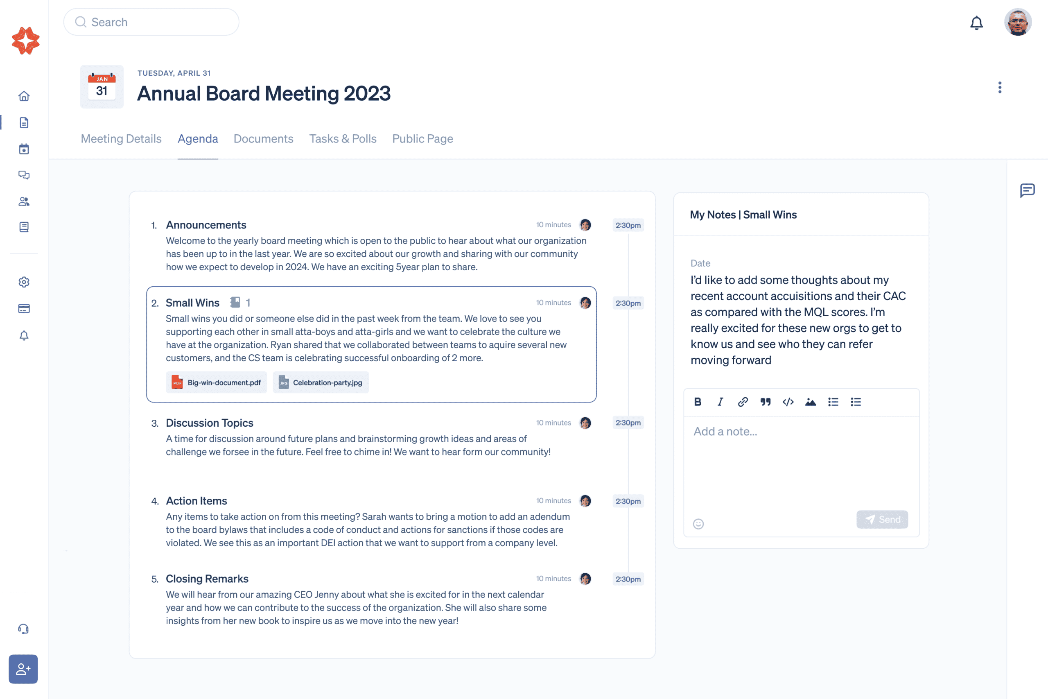Click the Italic formatting icon
Screen dimensions: 1048x699
pos(719,402)
